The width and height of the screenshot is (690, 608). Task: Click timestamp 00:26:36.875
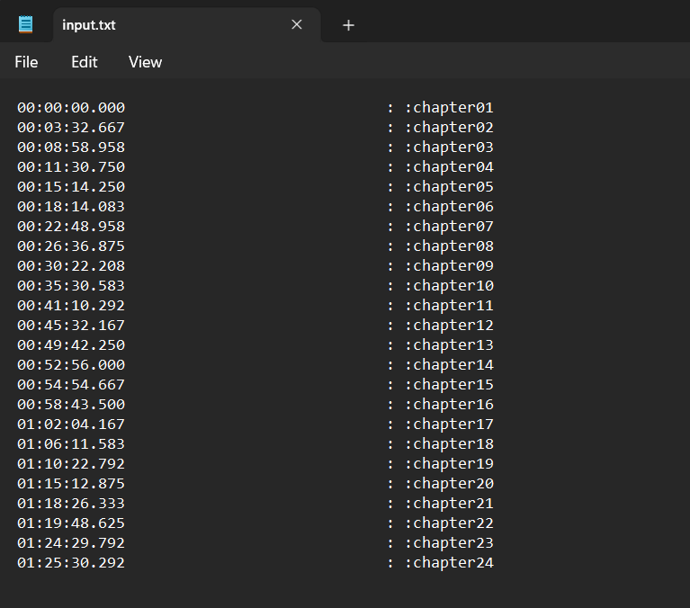71,246
